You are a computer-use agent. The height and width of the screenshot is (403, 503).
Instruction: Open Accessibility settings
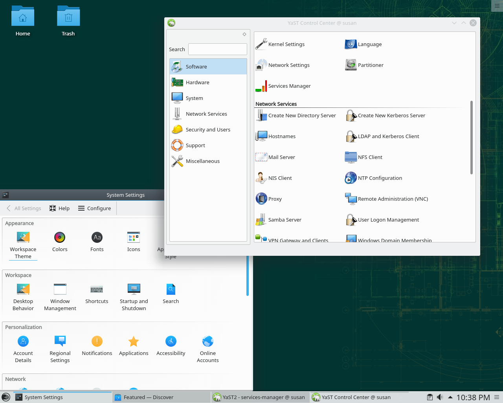(171, 346)
